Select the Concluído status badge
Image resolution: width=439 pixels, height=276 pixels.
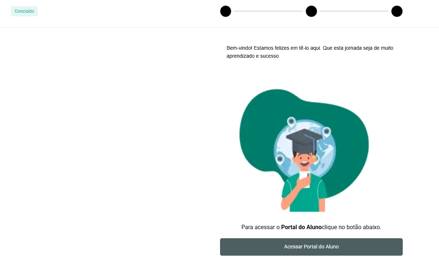click(24, 11)
